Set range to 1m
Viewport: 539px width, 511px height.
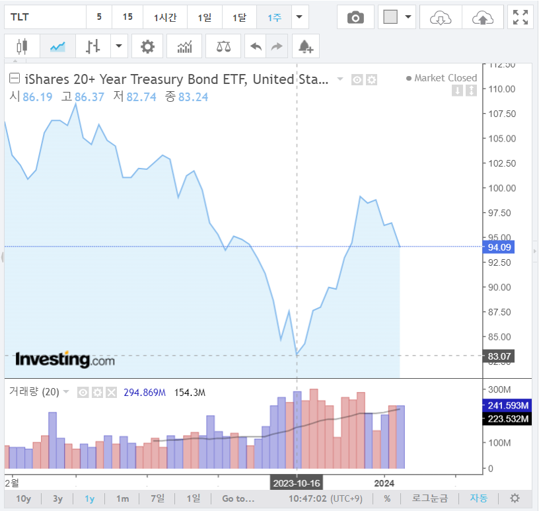[122, 498]
